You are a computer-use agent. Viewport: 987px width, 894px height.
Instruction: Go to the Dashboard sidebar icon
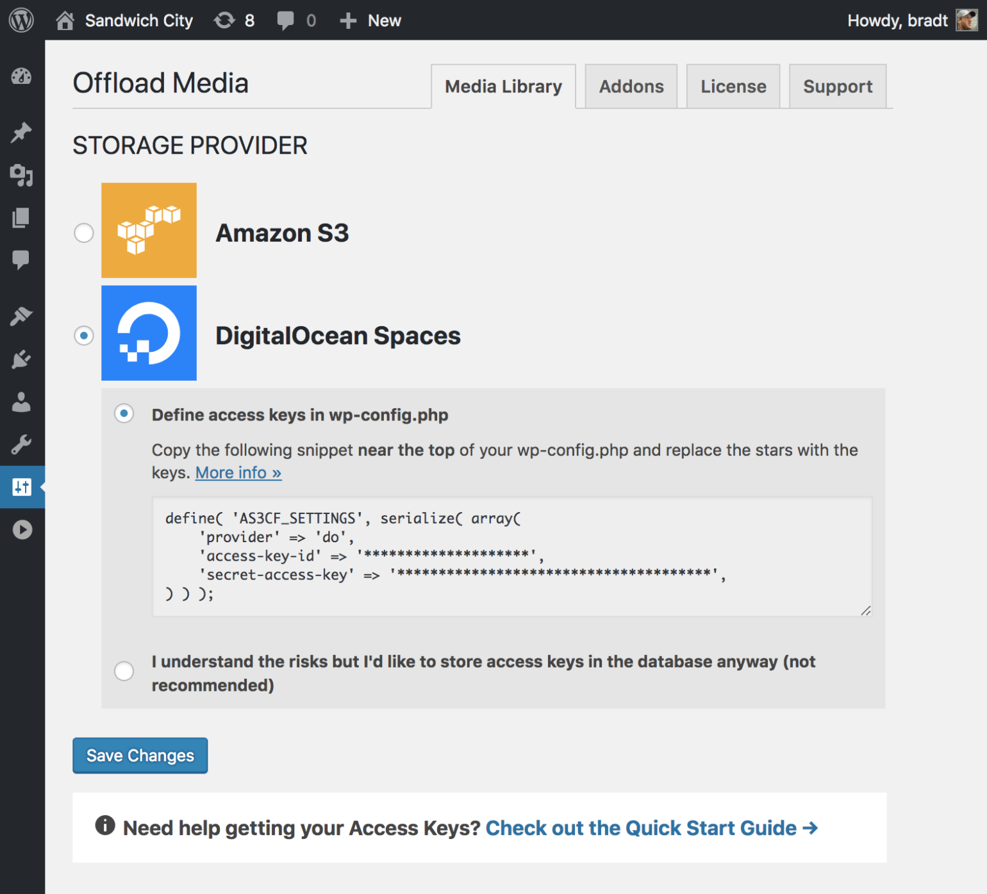(22, 76)
